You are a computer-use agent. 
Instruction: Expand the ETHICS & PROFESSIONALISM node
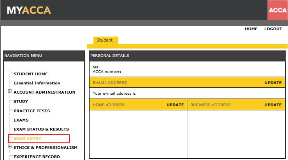(x=10, y=146)
